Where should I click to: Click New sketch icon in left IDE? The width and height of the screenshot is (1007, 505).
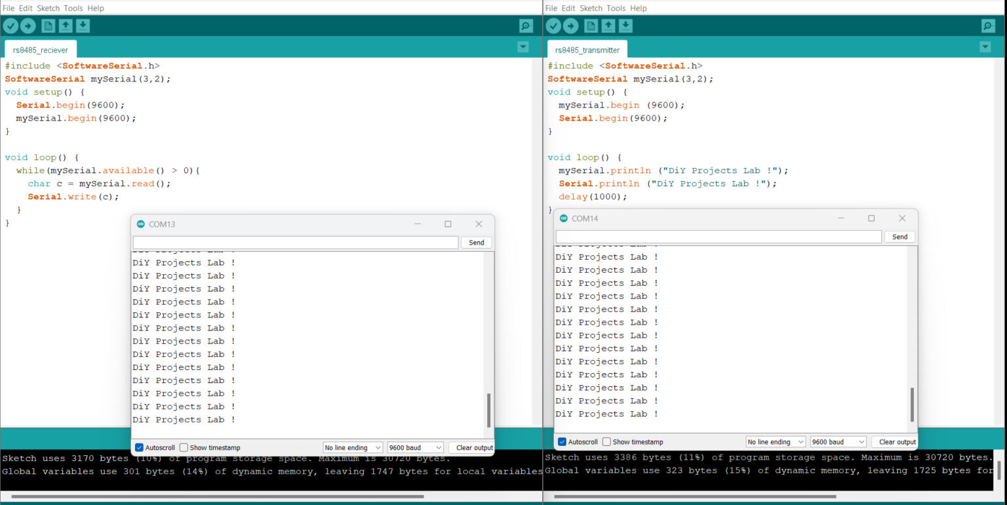click(x=48, y=26)
